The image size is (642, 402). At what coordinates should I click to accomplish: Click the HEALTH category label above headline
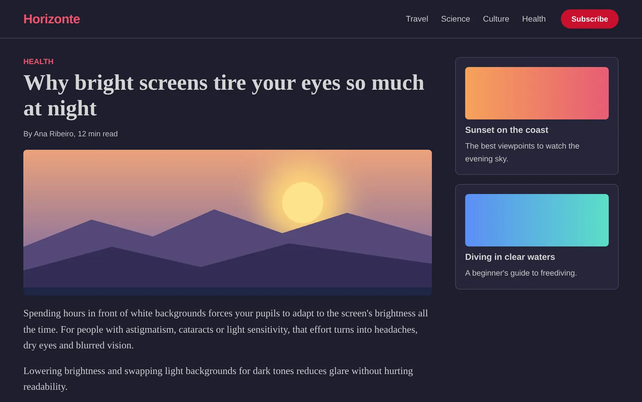(39, 62)
